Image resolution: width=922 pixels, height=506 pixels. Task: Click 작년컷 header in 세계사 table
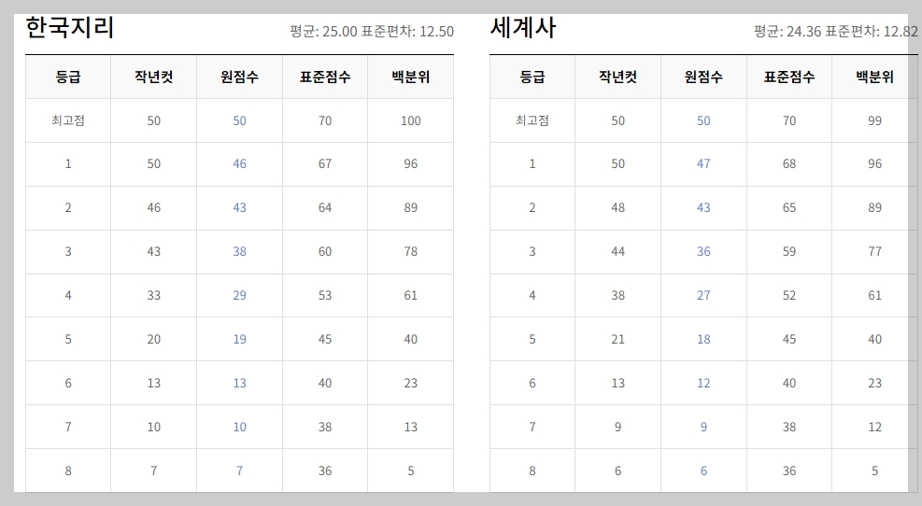point(618,77)
